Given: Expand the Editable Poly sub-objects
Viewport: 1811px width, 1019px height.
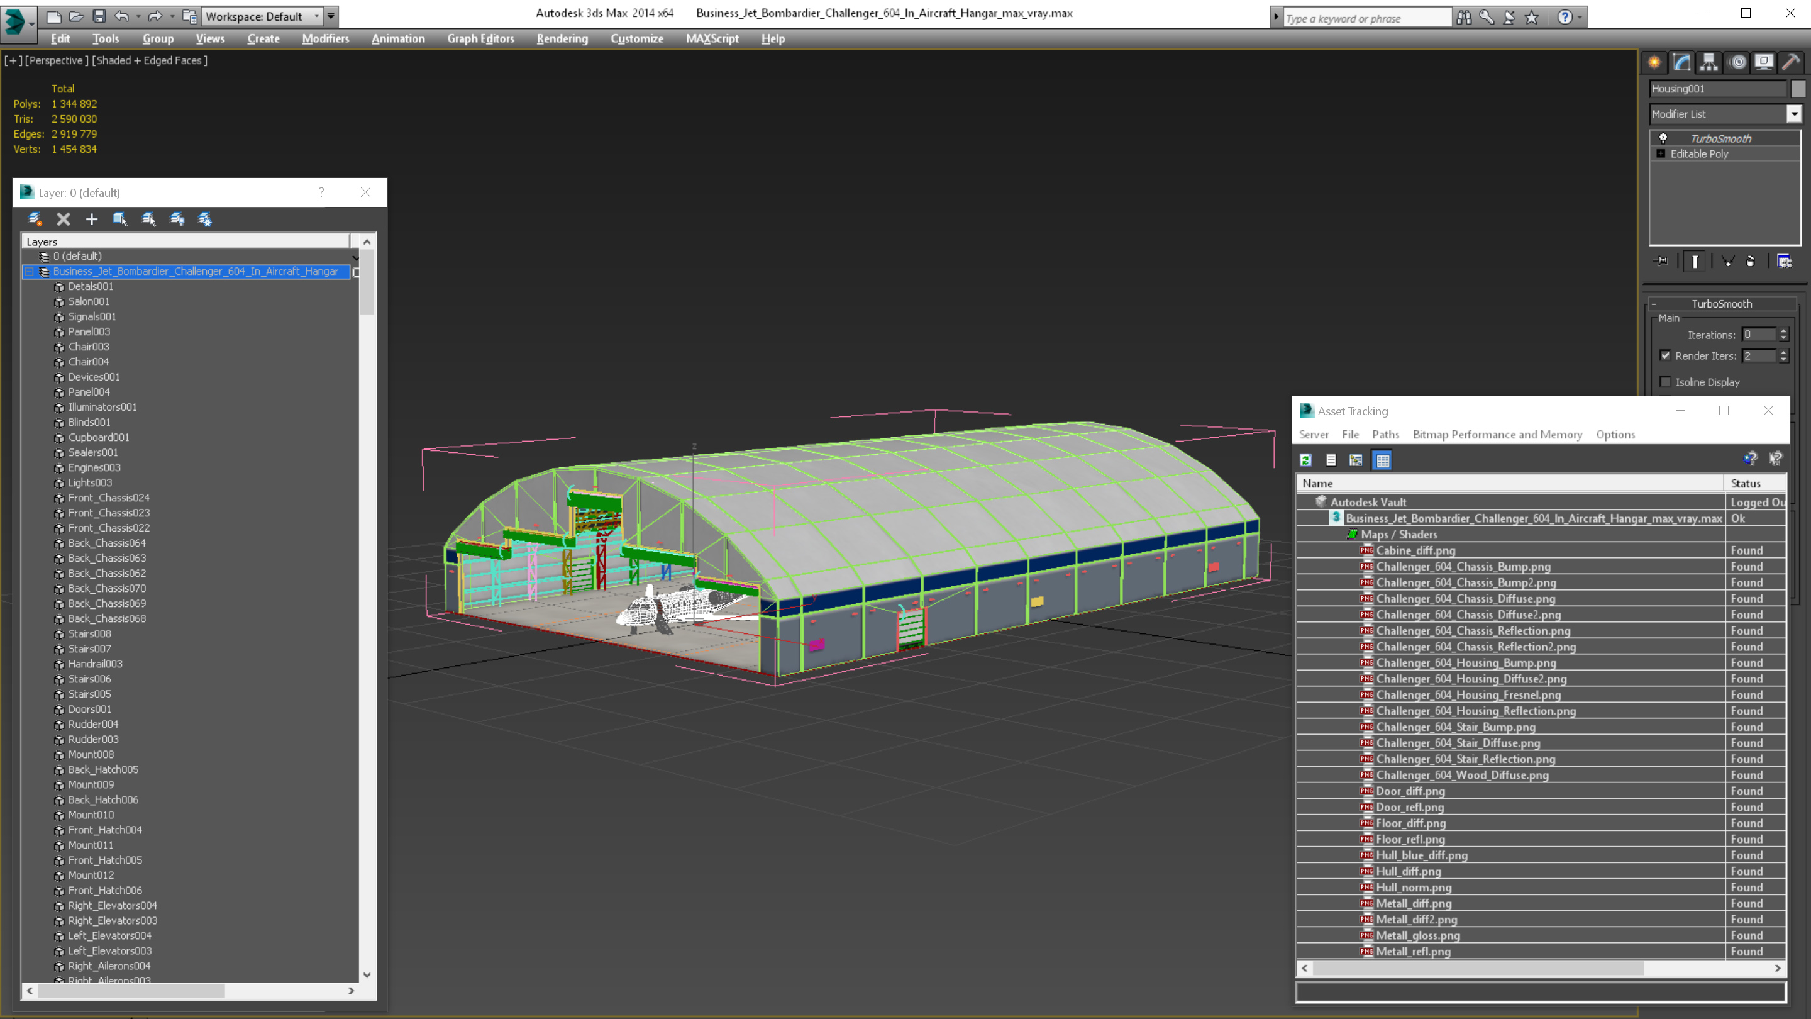Looking at the screenshot, I should pos(1661,153).
